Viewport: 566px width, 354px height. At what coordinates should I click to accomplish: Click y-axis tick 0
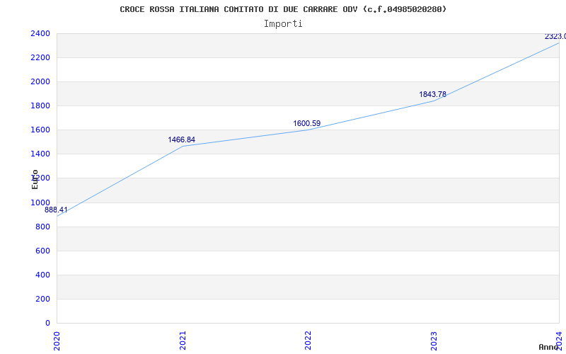click(47, 324)
